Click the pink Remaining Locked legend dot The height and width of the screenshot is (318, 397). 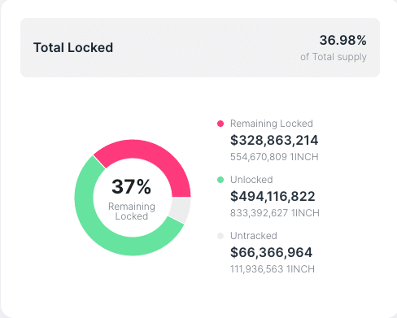[220, 124]
